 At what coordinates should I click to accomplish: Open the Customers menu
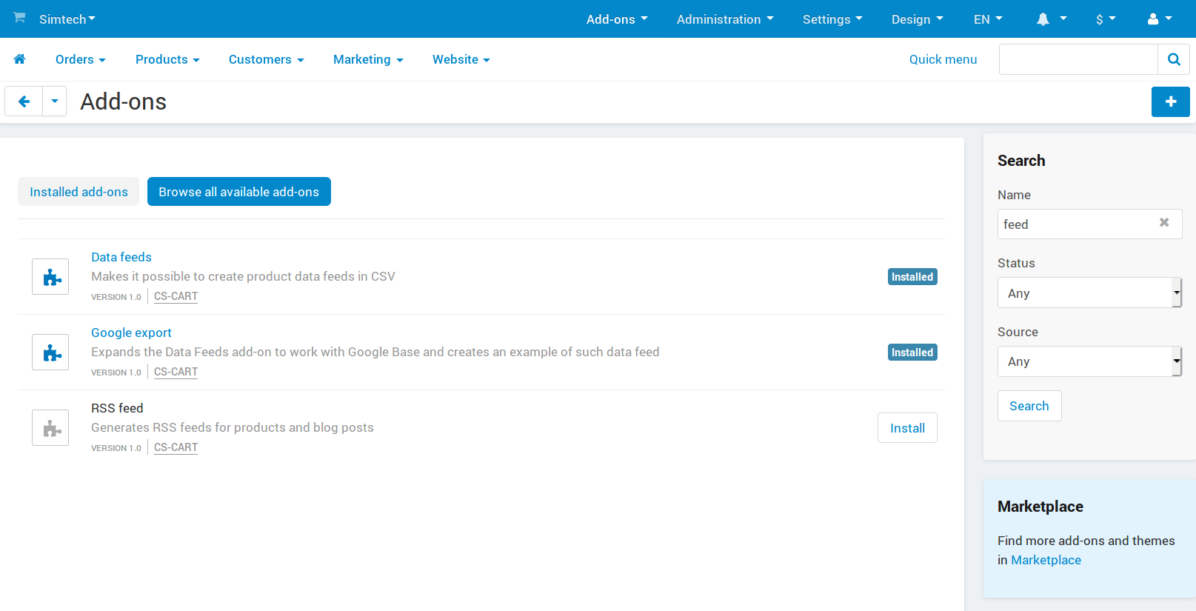267,59
